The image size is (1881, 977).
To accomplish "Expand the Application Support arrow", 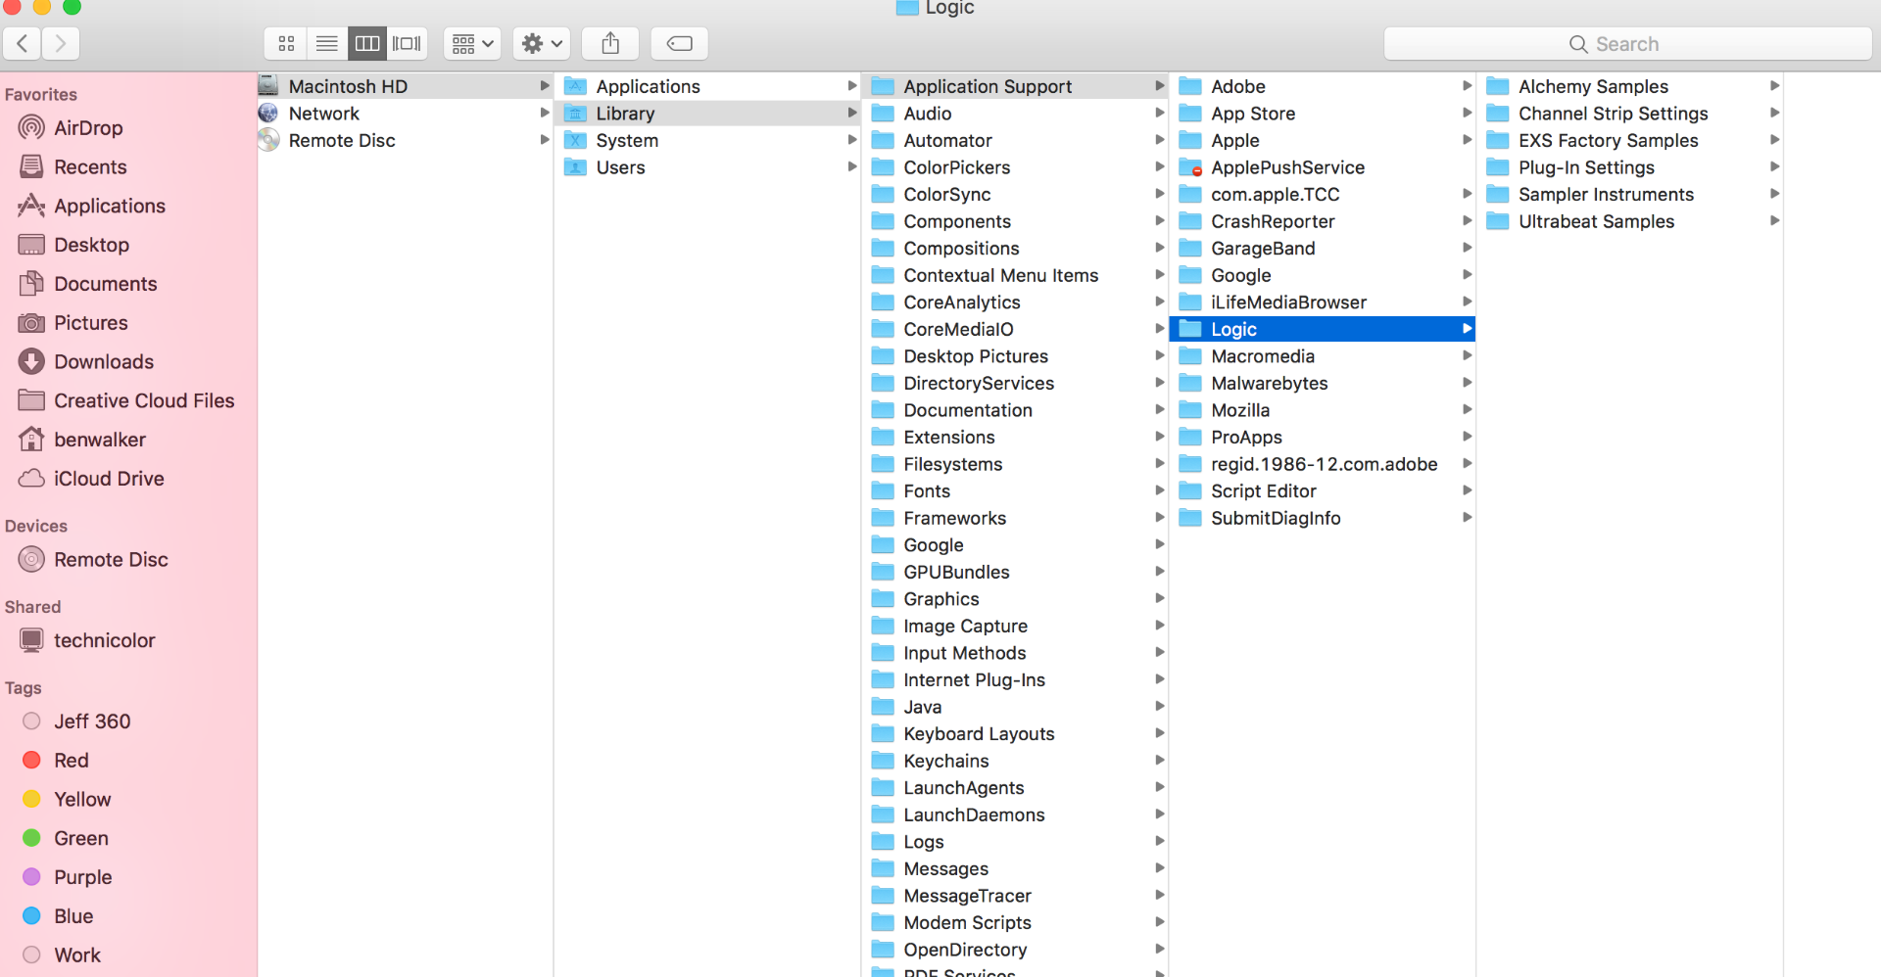I will [1160, 86].
